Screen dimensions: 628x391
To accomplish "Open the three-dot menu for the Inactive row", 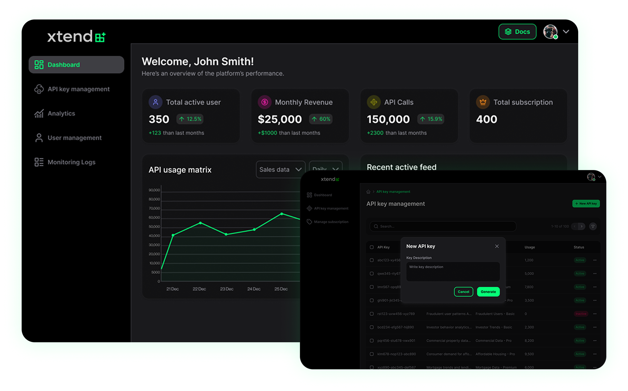I will (x=595, y=314).
